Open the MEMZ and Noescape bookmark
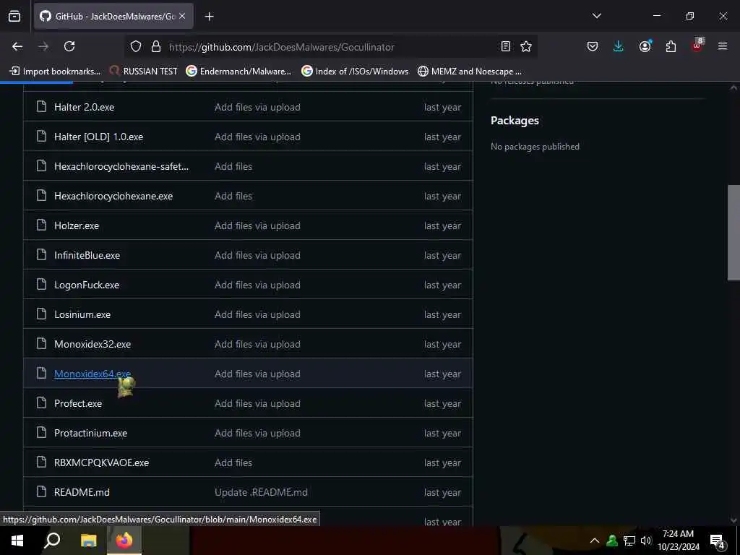The image size is (740, 555). click(x=470, y=72)
